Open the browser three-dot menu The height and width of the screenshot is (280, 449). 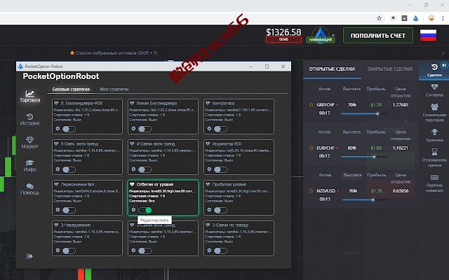[x=443, y=18]
